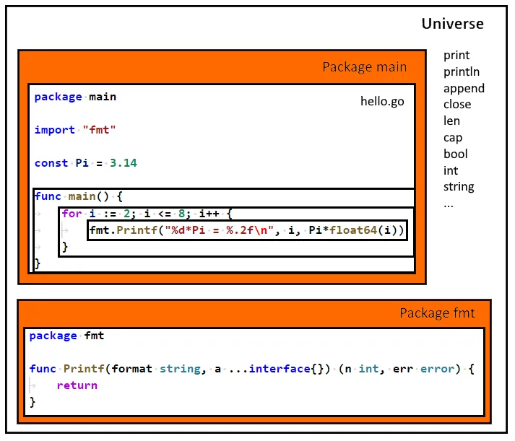Image resolution: width=515 pixels, height=441 pixels.
Task: Click the Universe heading
Action: 452,24
